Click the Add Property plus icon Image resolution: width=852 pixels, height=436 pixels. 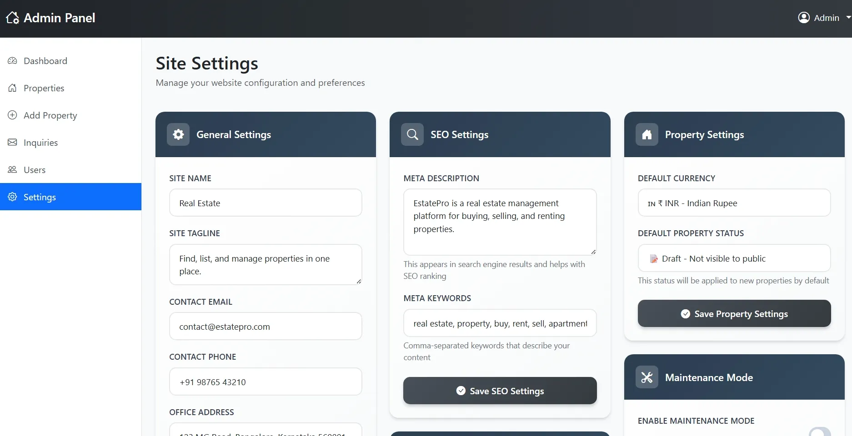[x=12, y=115]
